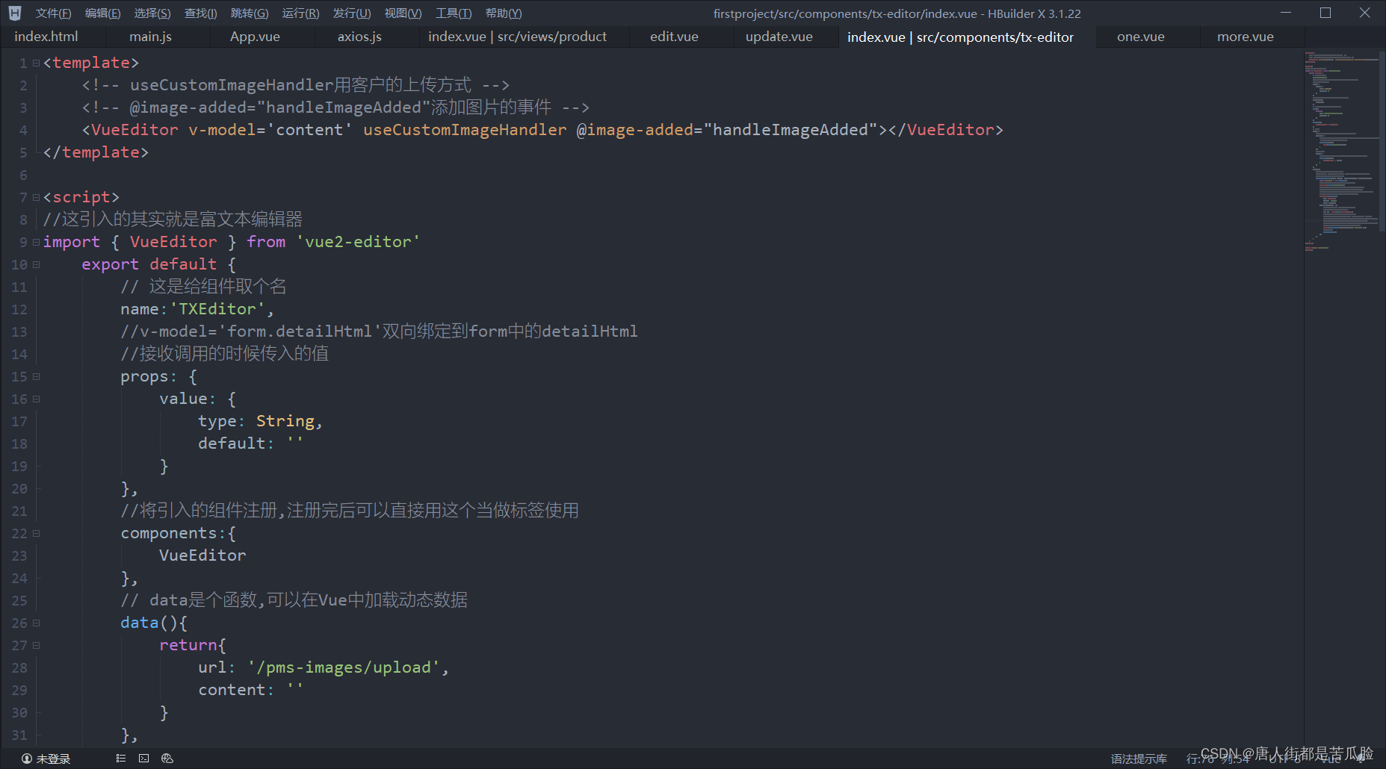The height and width of the screenshot is (769, 1386).
Task: Click 'TXEditor' string on line 12
Action: pos(217,309)
